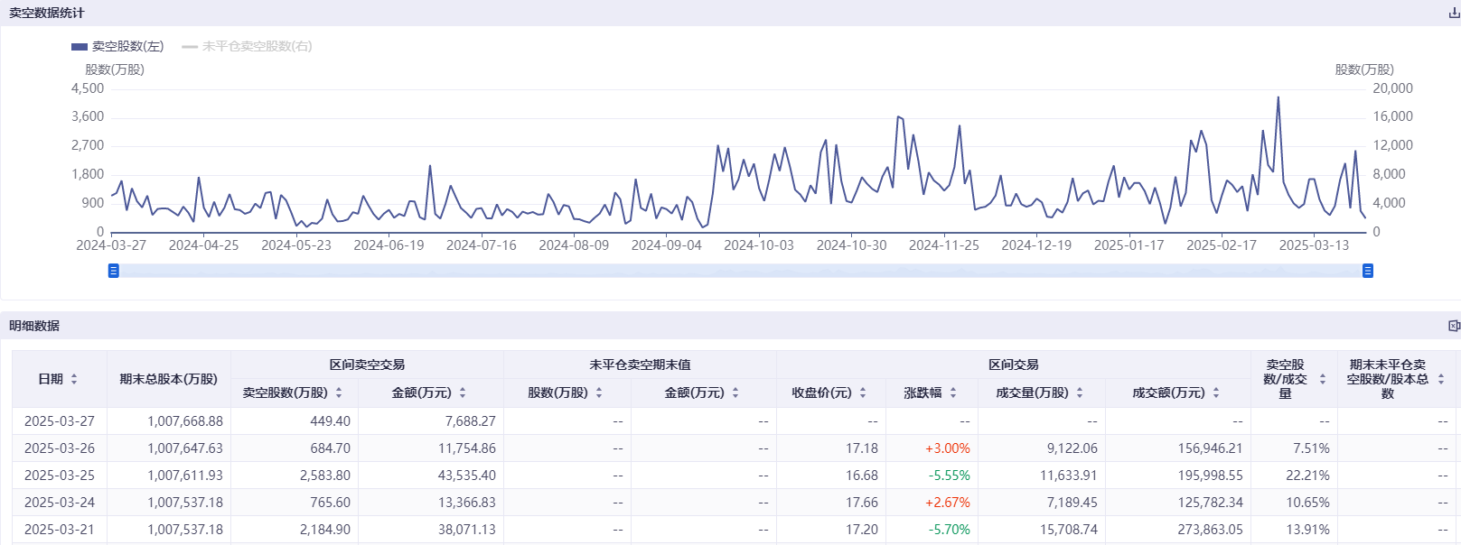1461x545 pixels.
Task: Click the 未平仓卖空期末值 header group
Action: pyautogui.click(x=640, y=365)
